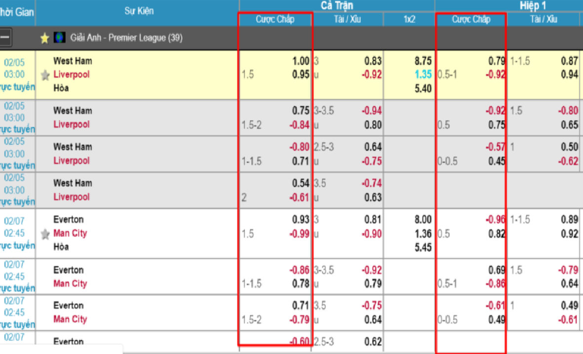Pick first-half handicap odds 0.69
The height and width of the screenshot is (354, 583).
click(x=497, y=270)
